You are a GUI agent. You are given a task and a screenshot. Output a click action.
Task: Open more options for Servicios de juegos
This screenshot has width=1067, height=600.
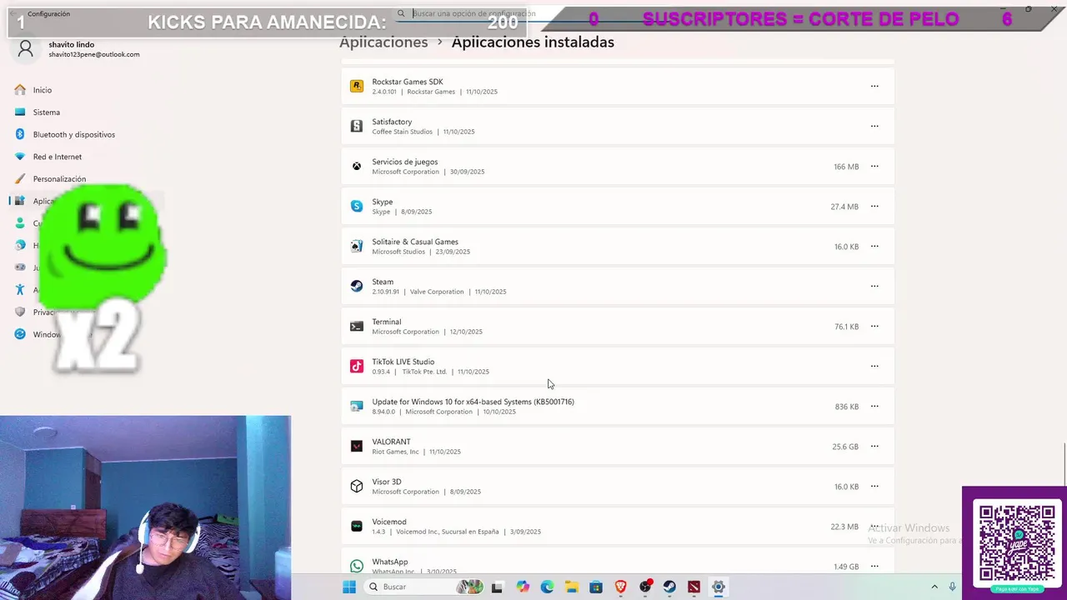(x=874, y=166)
